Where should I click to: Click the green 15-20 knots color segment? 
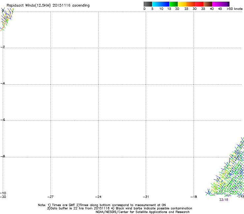(173, 4)
